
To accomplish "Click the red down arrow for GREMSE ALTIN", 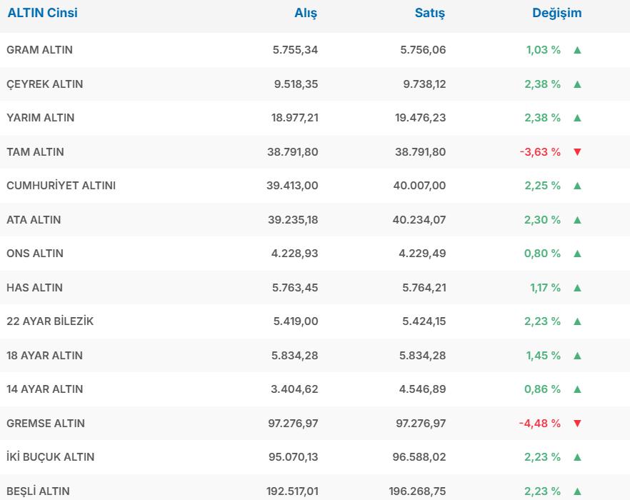I will (577, 424).
